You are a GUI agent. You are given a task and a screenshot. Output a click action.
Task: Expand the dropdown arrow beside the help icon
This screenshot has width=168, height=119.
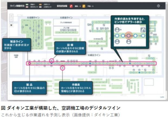click(x=161, y=5)
